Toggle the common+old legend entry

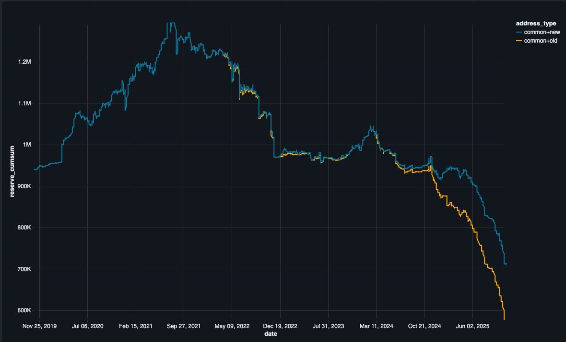[541, 41]
